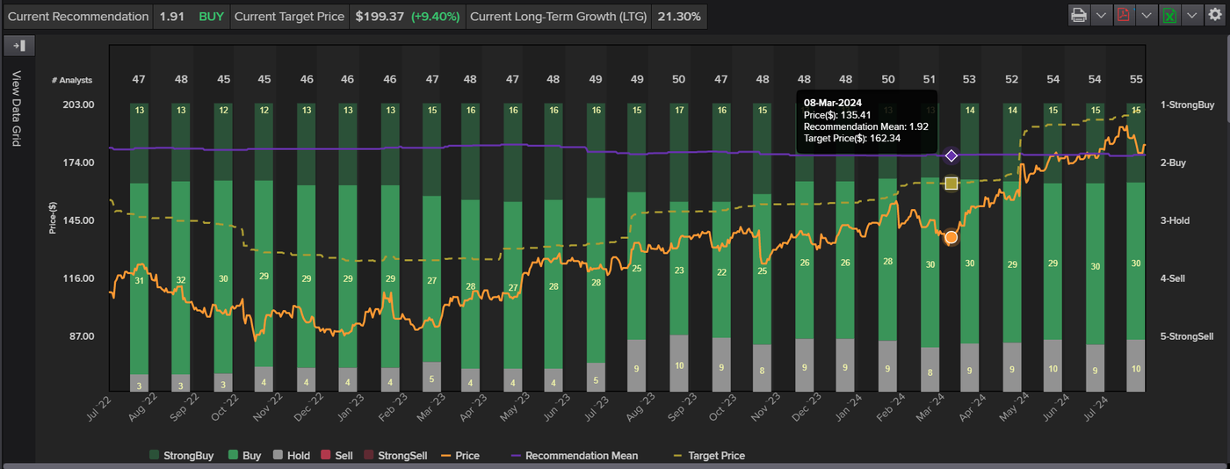Click the printer icon
1230x469 pixels.
[x=1078, y=16]
